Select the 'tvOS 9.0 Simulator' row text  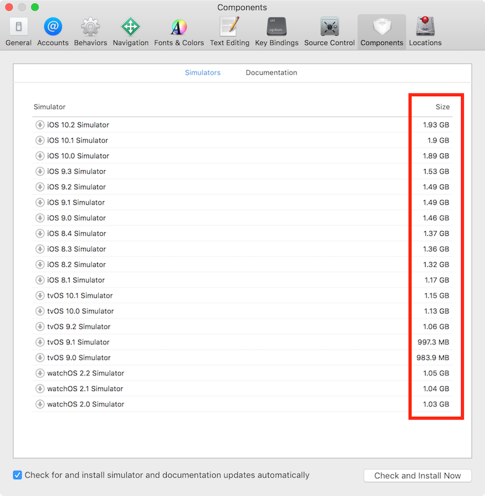(79, 358)
